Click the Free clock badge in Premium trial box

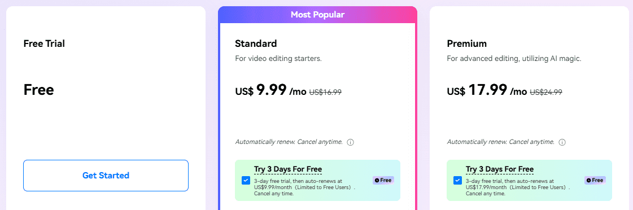click(x=595, y=180)
